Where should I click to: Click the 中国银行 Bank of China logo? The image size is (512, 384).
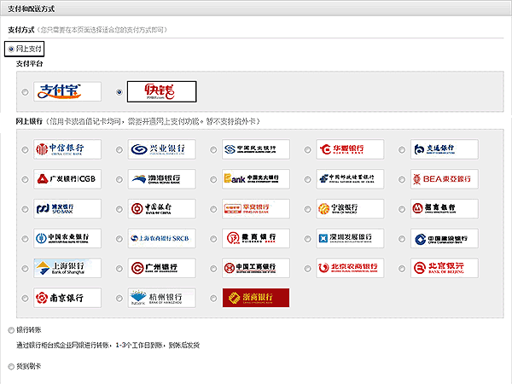coord(161,209)
